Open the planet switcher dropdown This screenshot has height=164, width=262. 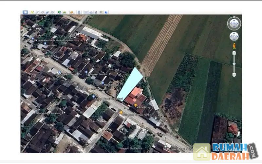point(72,12)
